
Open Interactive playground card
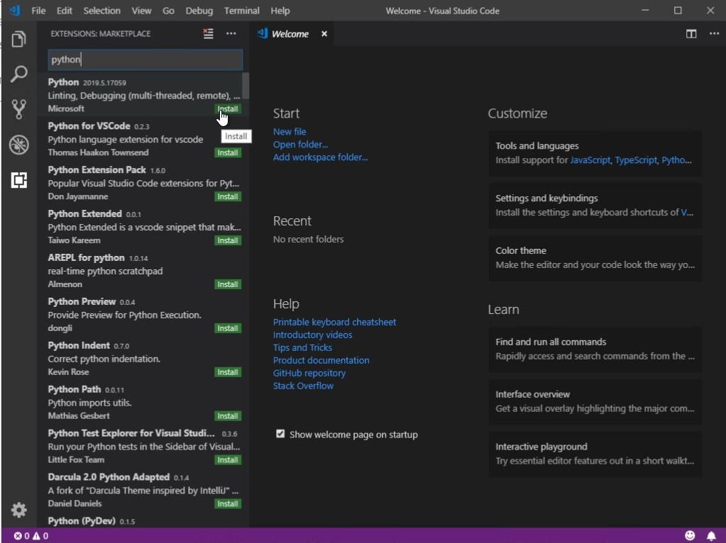coord(595,454)
